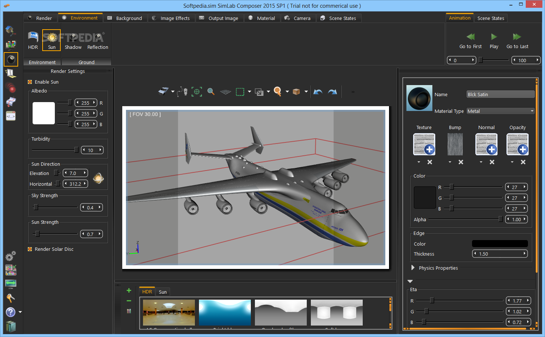Collapse the Eta section arrow
This screenshot has height=337, width=545.
410,282
